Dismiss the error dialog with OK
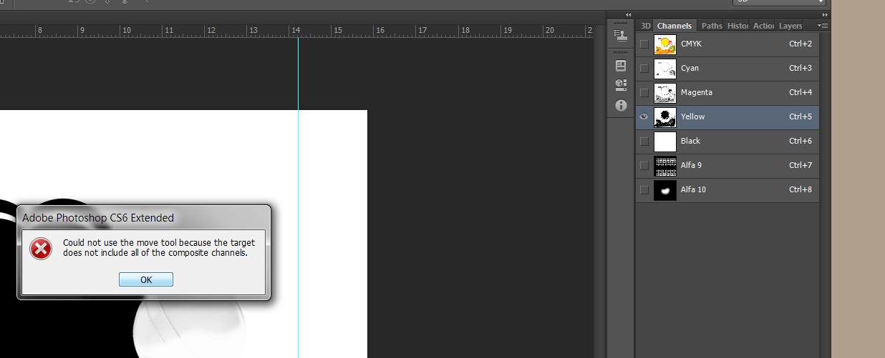The image size is (885, 358). pos(146,279)
